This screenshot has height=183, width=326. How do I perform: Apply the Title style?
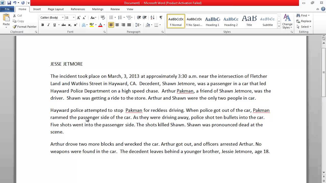(249, 21)
